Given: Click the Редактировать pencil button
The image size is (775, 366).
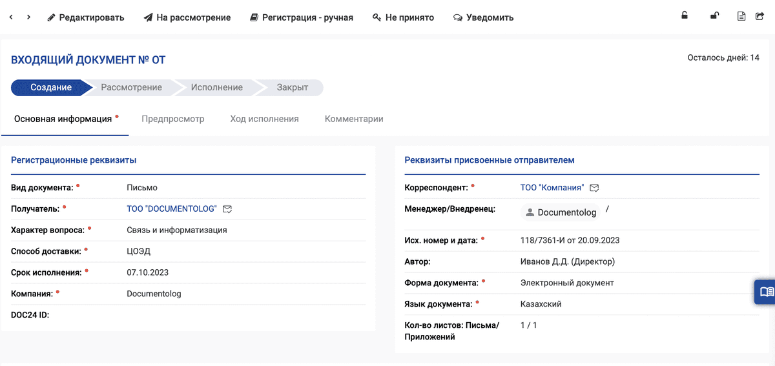Looking at the screenshot, I should (x=85, y=17).
